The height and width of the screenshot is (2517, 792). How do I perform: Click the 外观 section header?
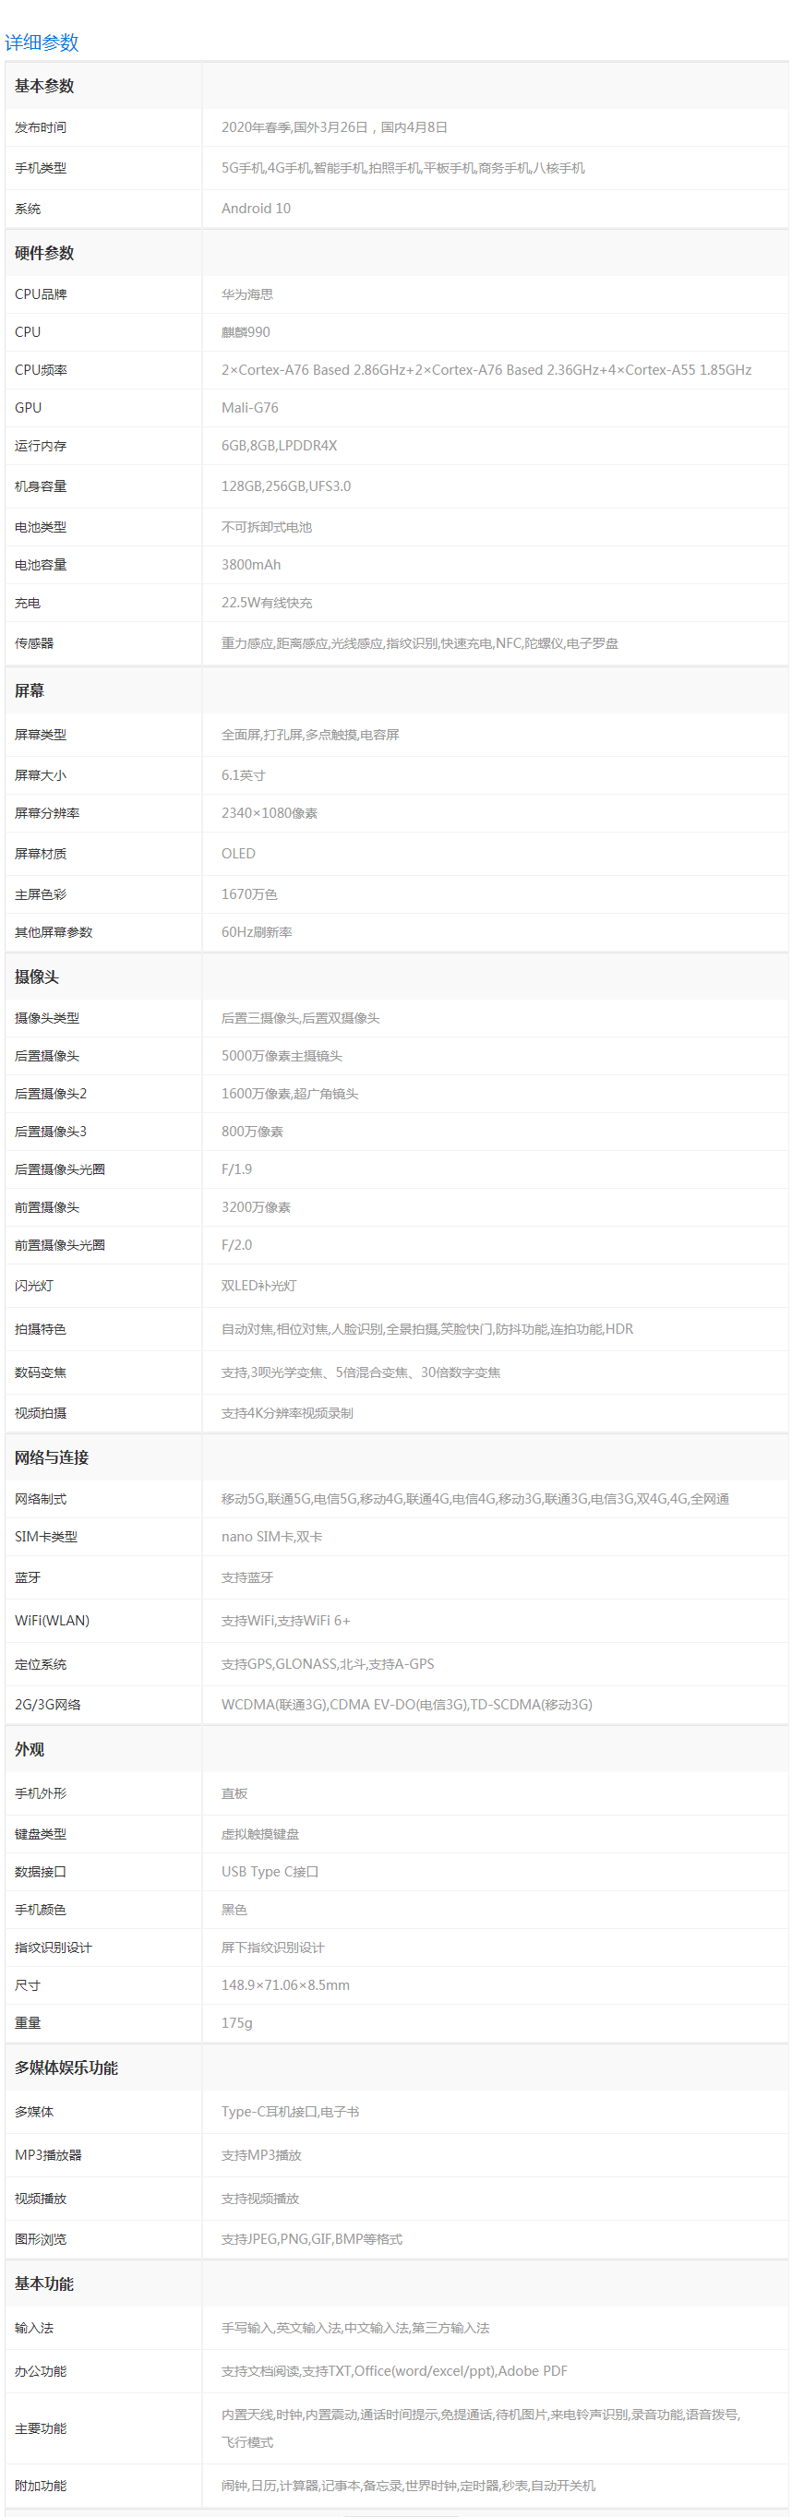[x=30, y=1750]
